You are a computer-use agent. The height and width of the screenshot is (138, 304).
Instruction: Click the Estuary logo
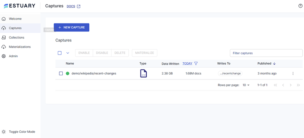pos(19,6)
